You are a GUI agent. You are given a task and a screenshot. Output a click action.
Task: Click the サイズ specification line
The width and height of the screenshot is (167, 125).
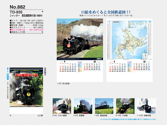(26, 21)
